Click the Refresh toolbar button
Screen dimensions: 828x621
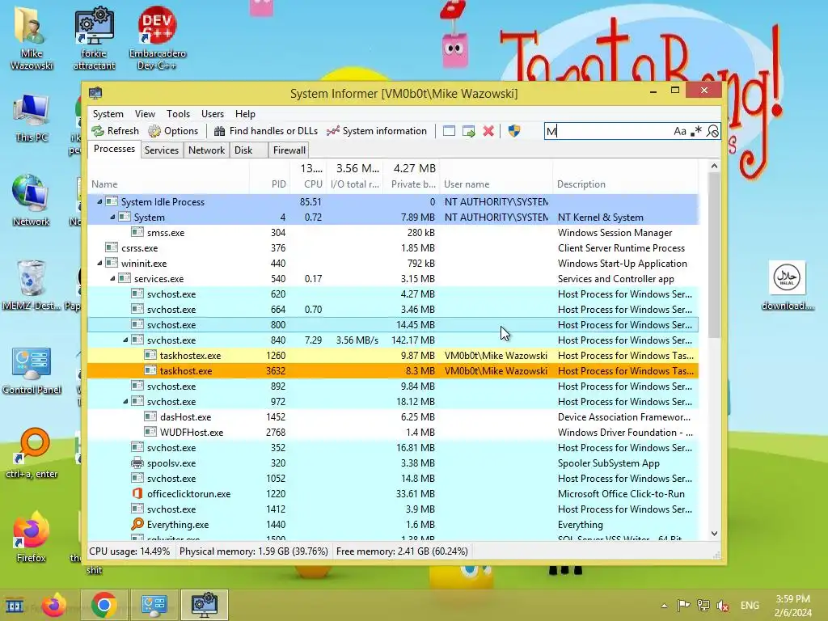coord(115,131)
